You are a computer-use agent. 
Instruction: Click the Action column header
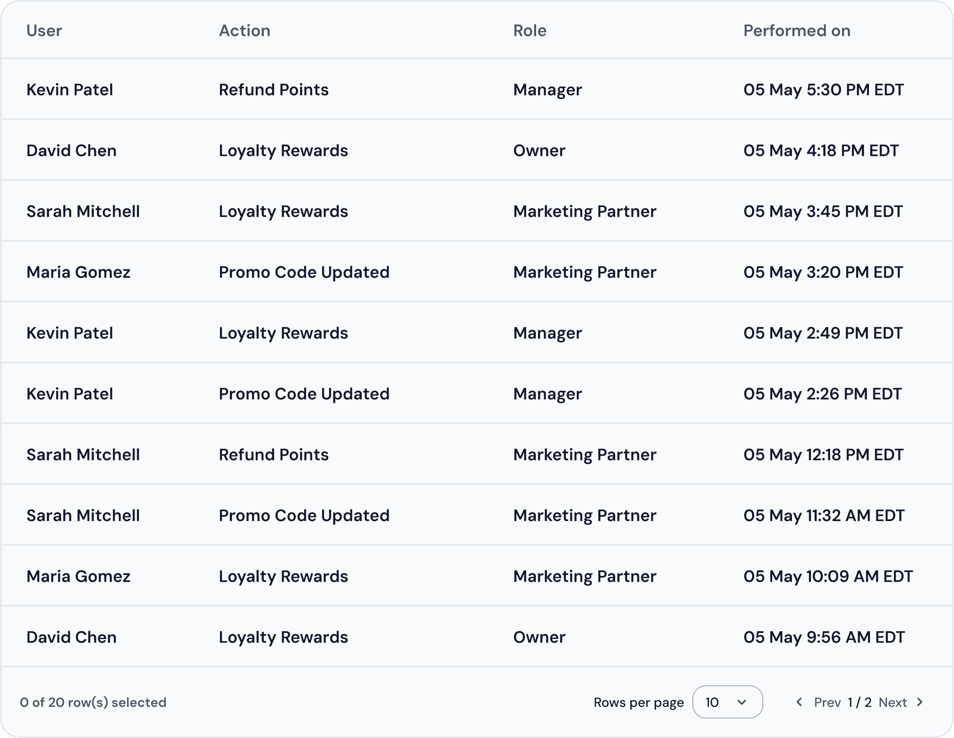click(244, 31)
